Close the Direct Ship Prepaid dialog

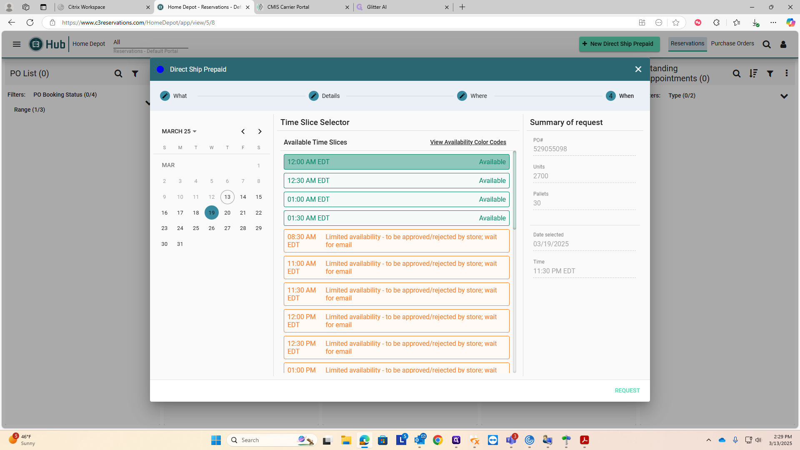point(638,69)
